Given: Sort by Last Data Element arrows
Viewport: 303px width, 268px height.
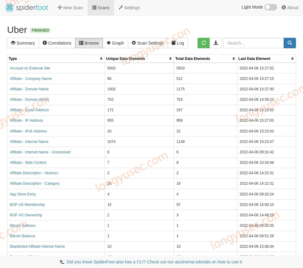Looking at the screenshot, I should click(x=292, y=58).
